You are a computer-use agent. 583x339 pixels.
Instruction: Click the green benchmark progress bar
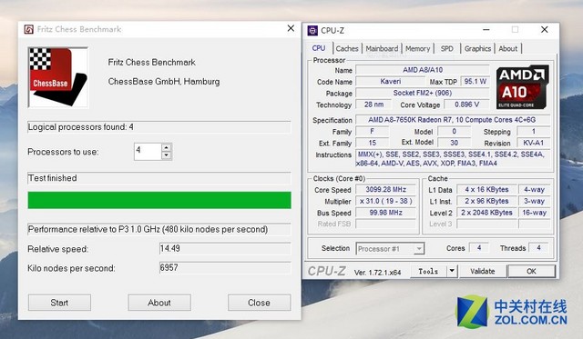click(x=159, y=200)
